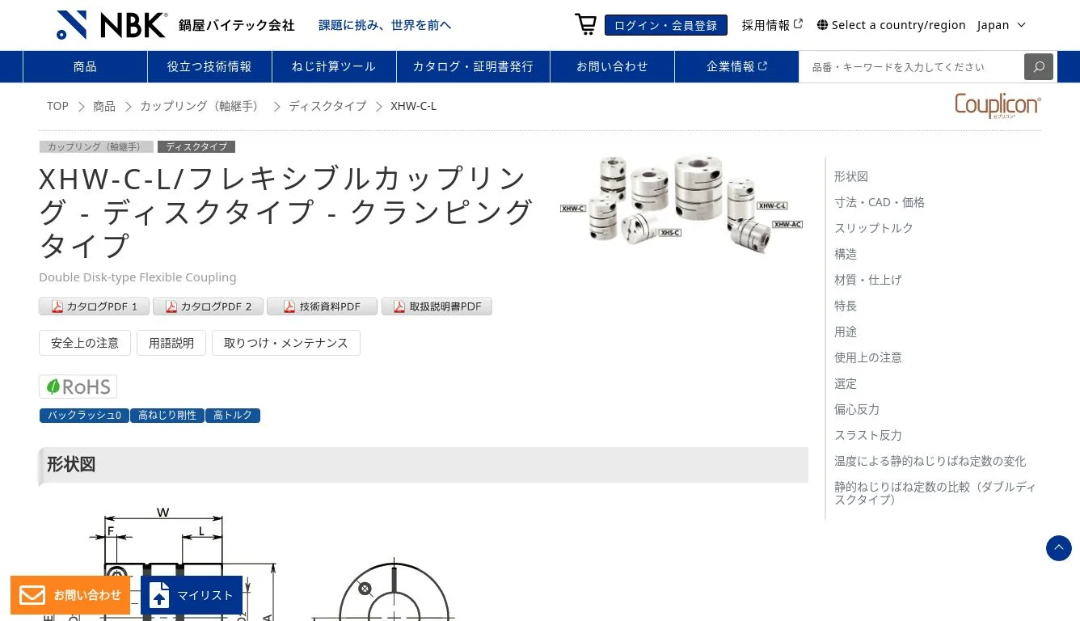Jump to 材質・仕上げ section

coord(868,280)
